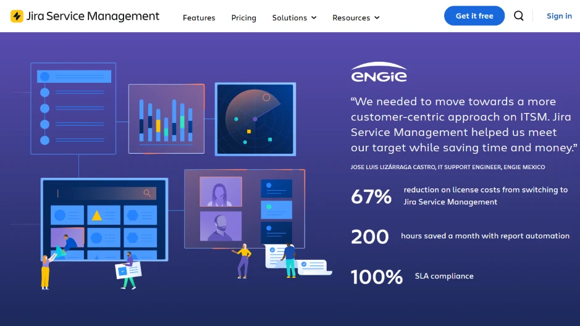Open the Features menu item
The width and height of the screenshot is (580, 326).
[x=199, y=18]
